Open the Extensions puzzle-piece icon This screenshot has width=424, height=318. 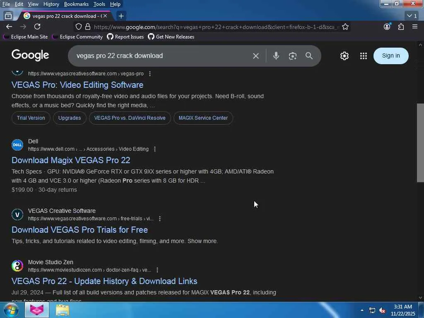(401, 26)
